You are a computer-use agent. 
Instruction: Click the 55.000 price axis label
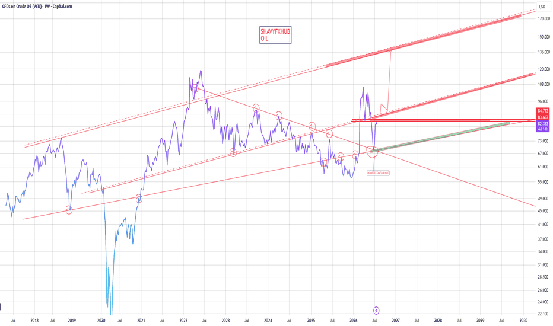(544, 182)
